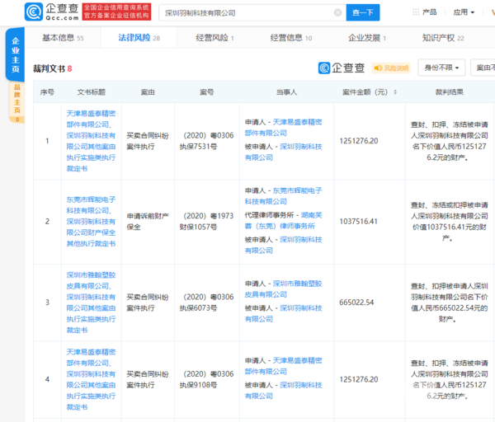Select the 法律风险 tab
This screenshot has width=495, height=422.
coord(134,38)
